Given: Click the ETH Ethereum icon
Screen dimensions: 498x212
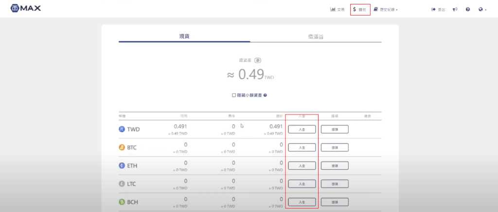Looking at the screenshot, I should tap(122, 165).
